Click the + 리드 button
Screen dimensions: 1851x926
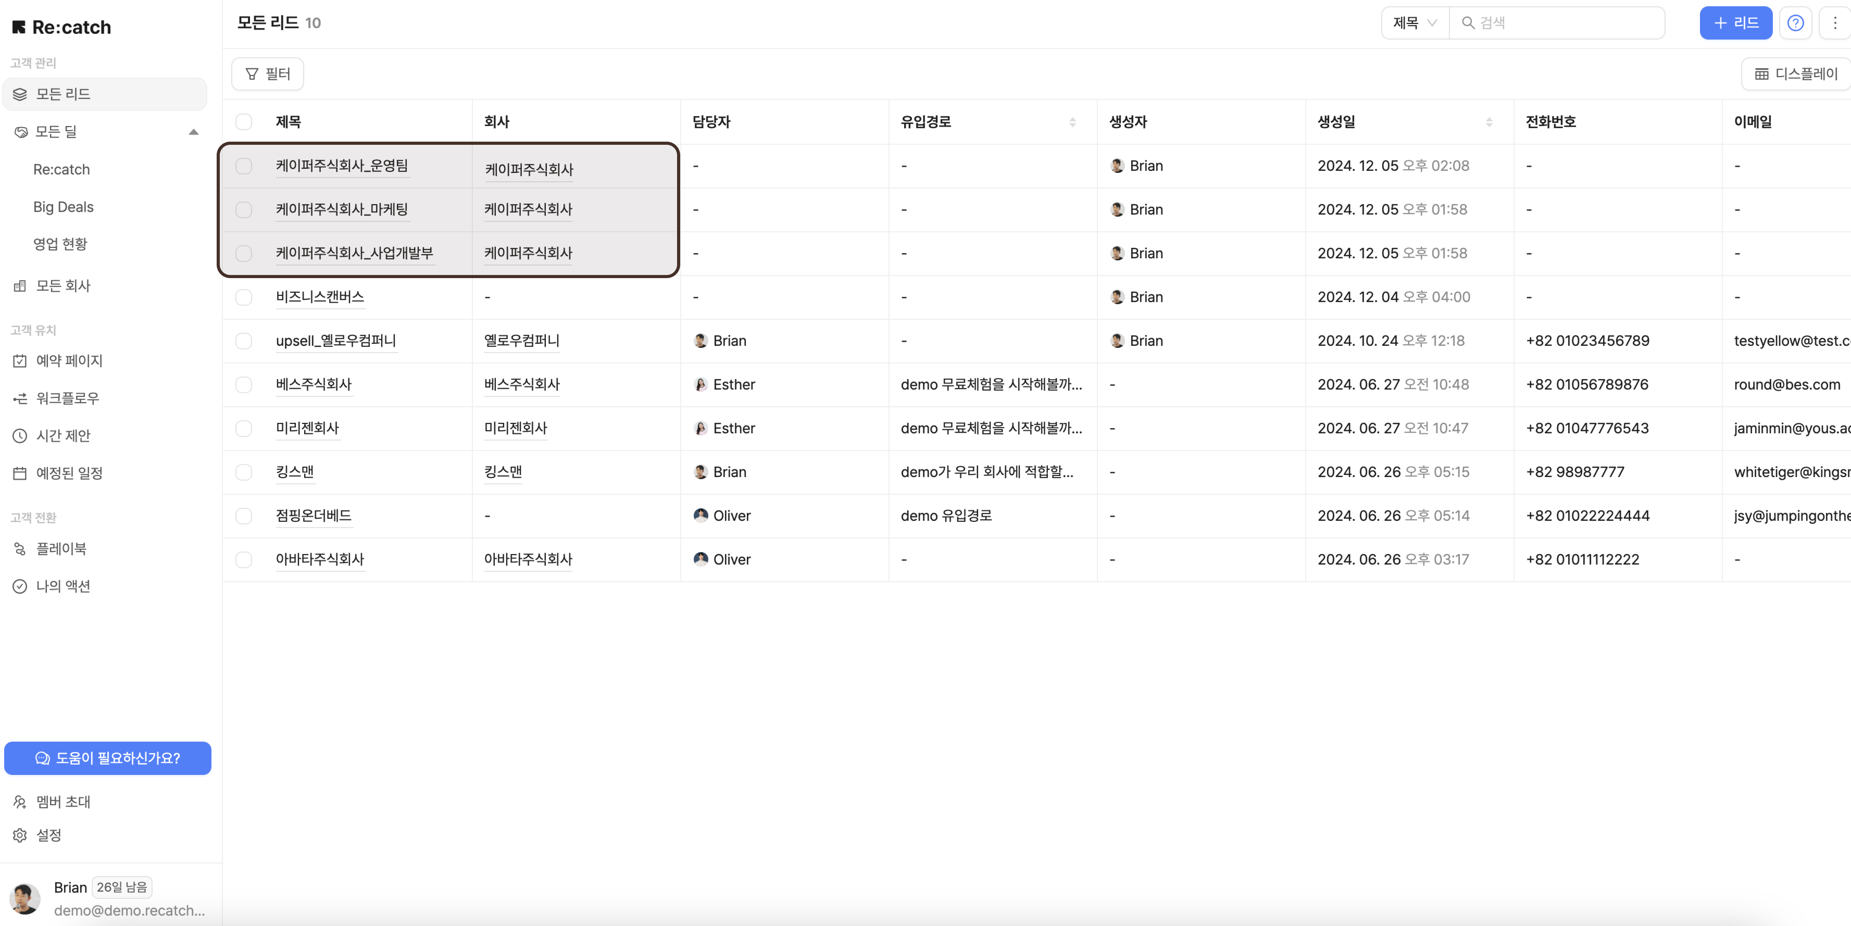tap(1735, 23)
